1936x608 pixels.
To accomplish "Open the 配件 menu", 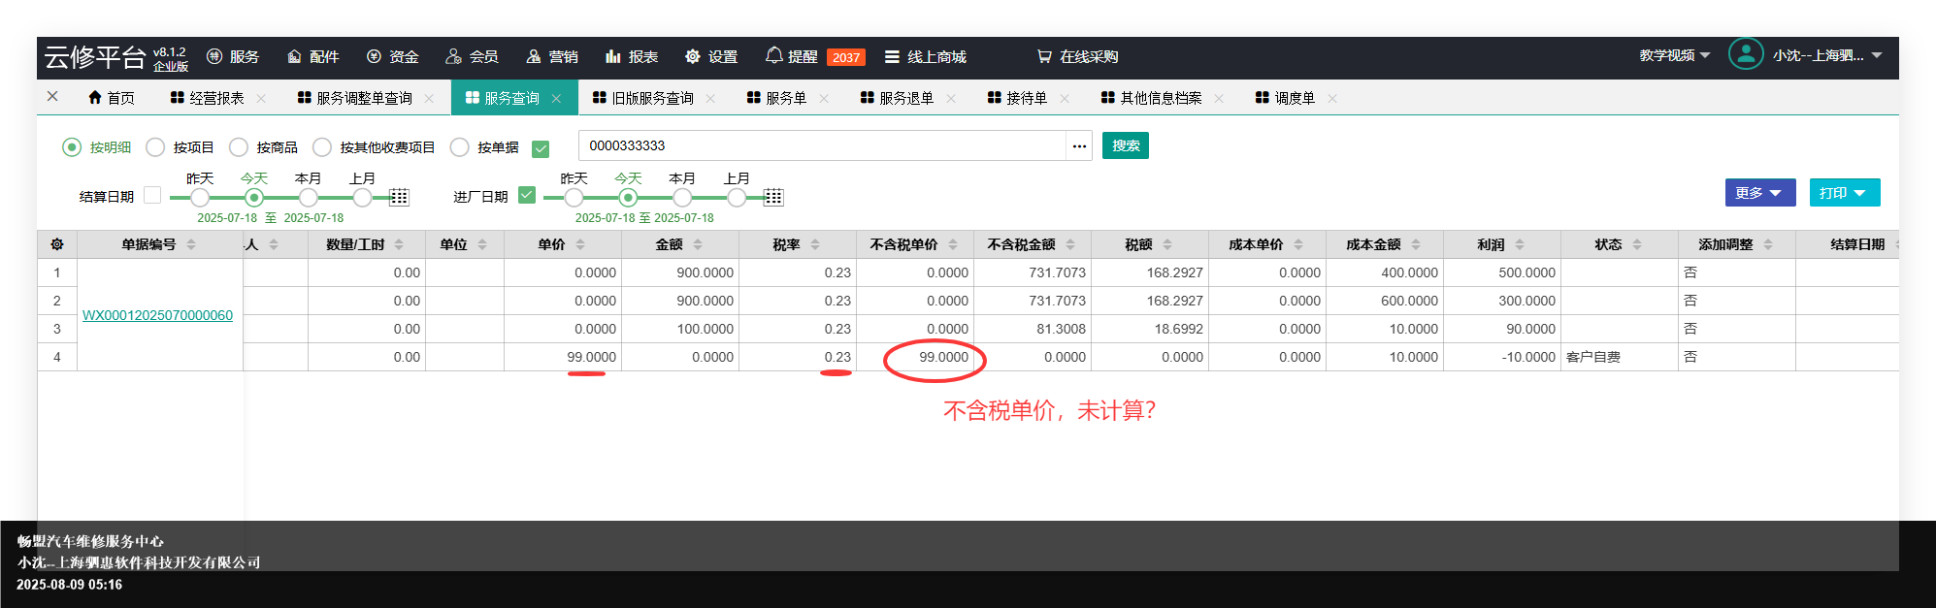I will click(x=312, y=56).
